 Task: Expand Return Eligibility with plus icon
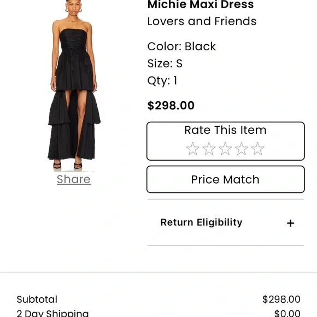tap(290, 223)
